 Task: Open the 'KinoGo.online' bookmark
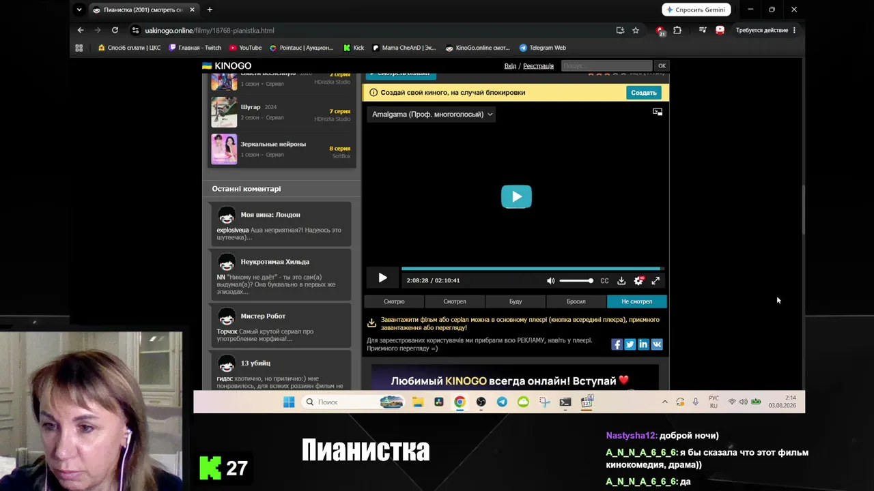coord(478,48)
